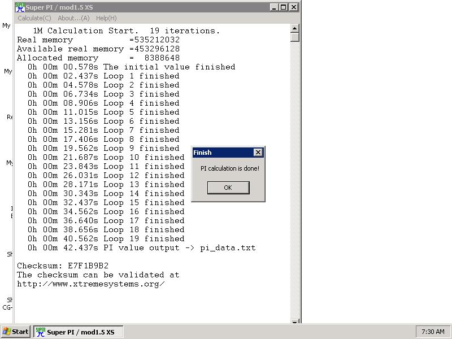The width and height of the screenshot is (452, 339).
Task: Click the Loop 5 finished line
Action: click(103, 112)
